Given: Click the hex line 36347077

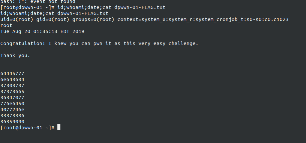Looking at the screenshot, I should pyautogui.click(x=12, y=98).
